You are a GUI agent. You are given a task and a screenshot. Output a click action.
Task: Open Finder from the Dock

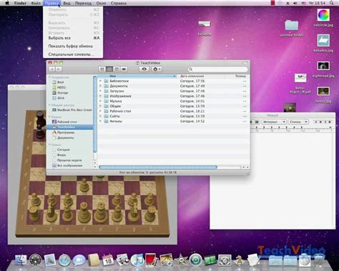(x=21, y=260)
